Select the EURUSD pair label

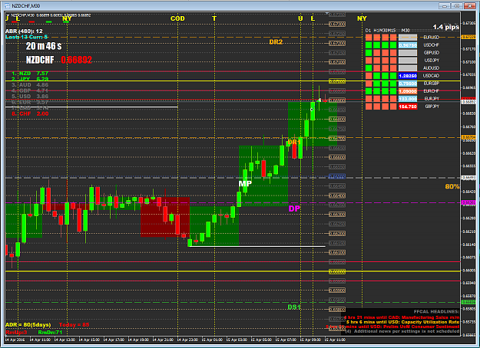(432, 38)
